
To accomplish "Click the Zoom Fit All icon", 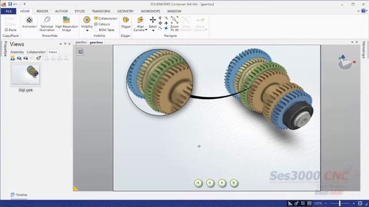I will [174, 20].
